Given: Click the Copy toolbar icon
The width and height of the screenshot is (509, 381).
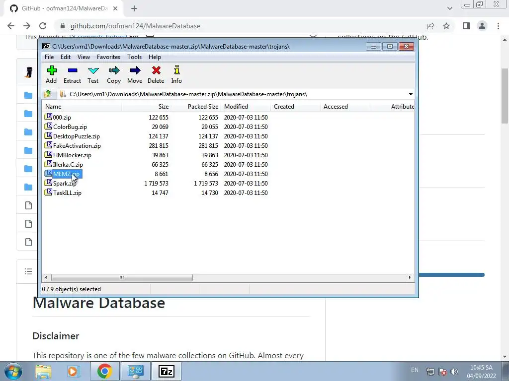Looking at the screenshot, I should click(x=114, y=75).
